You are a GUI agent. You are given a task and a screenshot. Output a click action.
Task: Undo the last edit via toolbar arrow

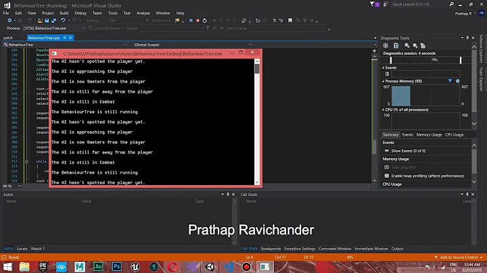point(63,20)
